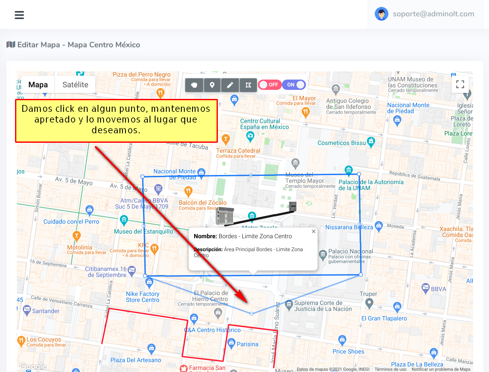Open Notificar un problema de Maps link
This screenshot has width=489, height=372.
click(x=441, y=369)
